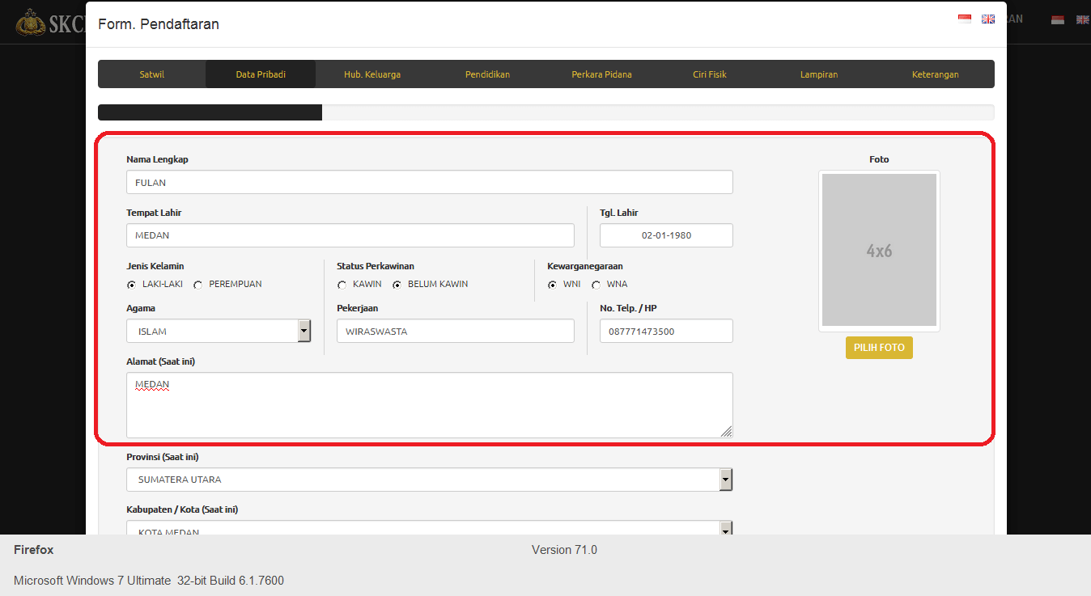
Task: Click the "Provinsi (Saat ini)" label
Action: pos(163,457)
